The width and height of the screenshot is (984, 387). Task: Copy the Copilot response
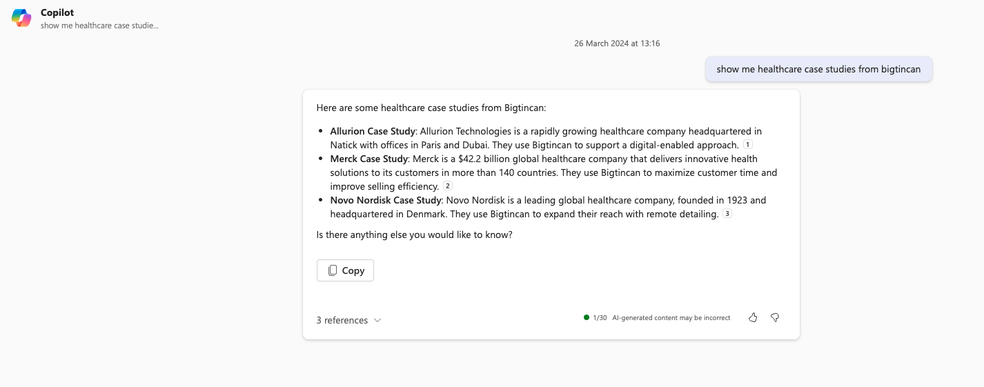pyautogui.click(x=345, y=270)
